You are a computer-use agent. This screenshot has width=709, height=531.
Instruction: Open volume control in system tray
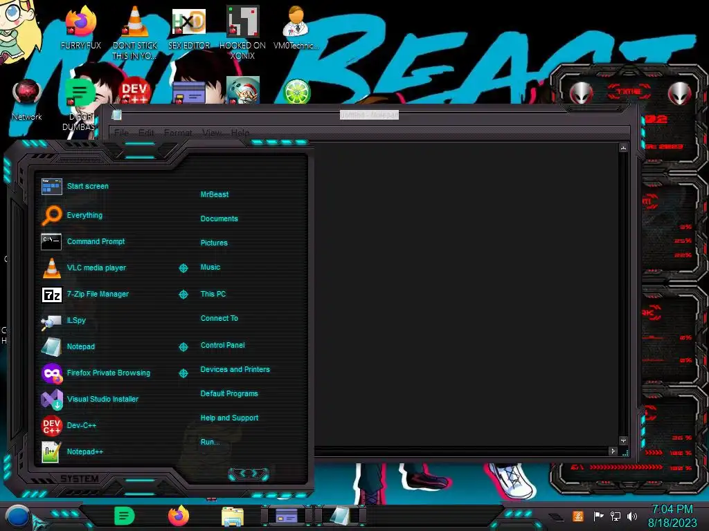coord(632,516)
